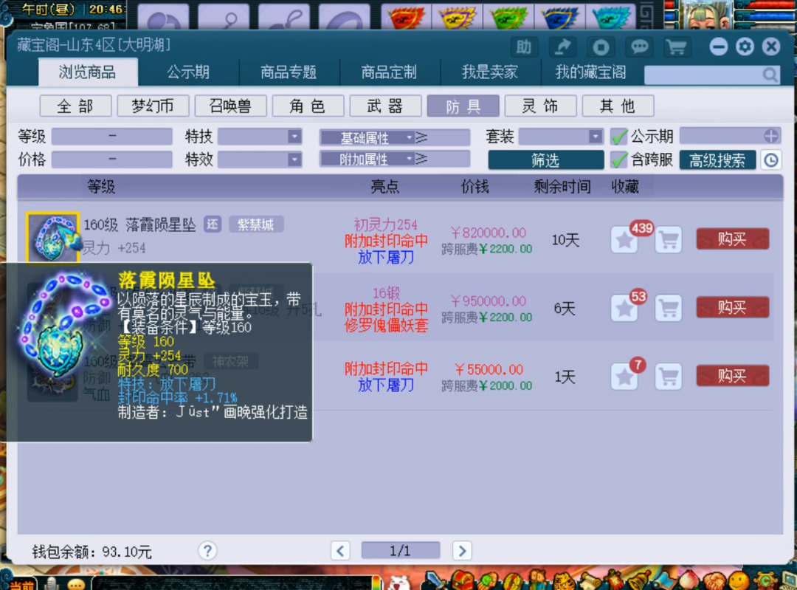Click the square record icon in title bar
Screen dimensions: 797x590
[601, 47]
